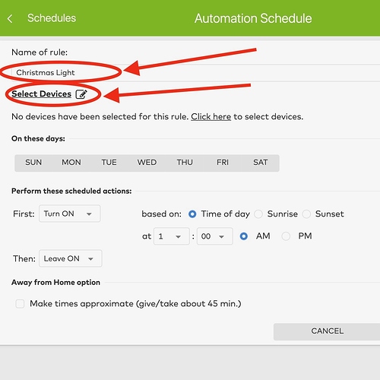Expand the minutes dropdown showing 00
Viewport: 380px width, 380px height.
click(x=215, y=236)
